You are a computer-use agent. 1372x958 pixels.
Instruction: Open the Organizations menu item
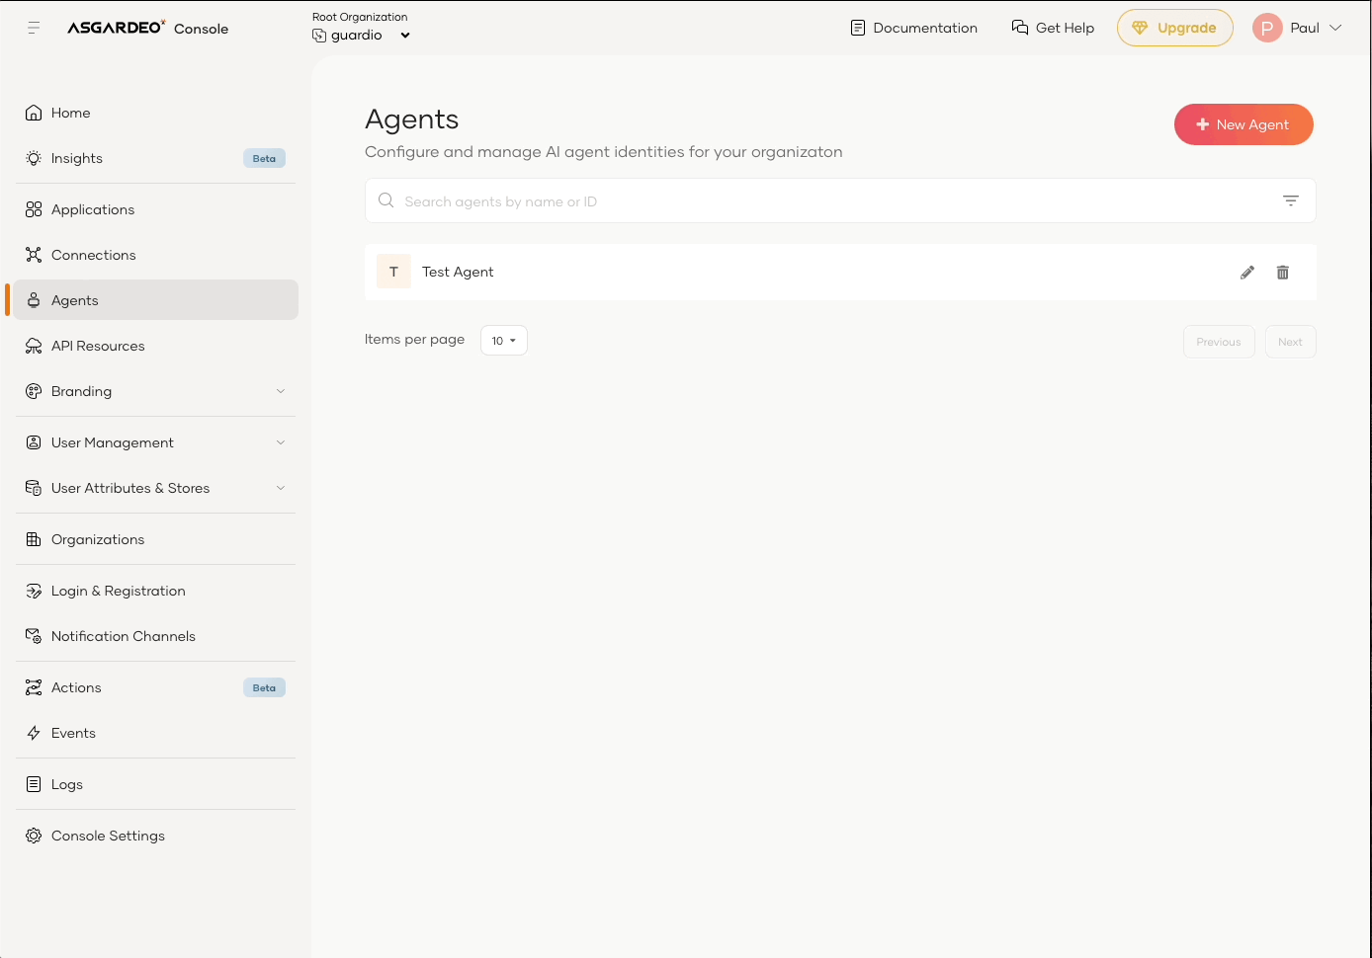(98, 539)
